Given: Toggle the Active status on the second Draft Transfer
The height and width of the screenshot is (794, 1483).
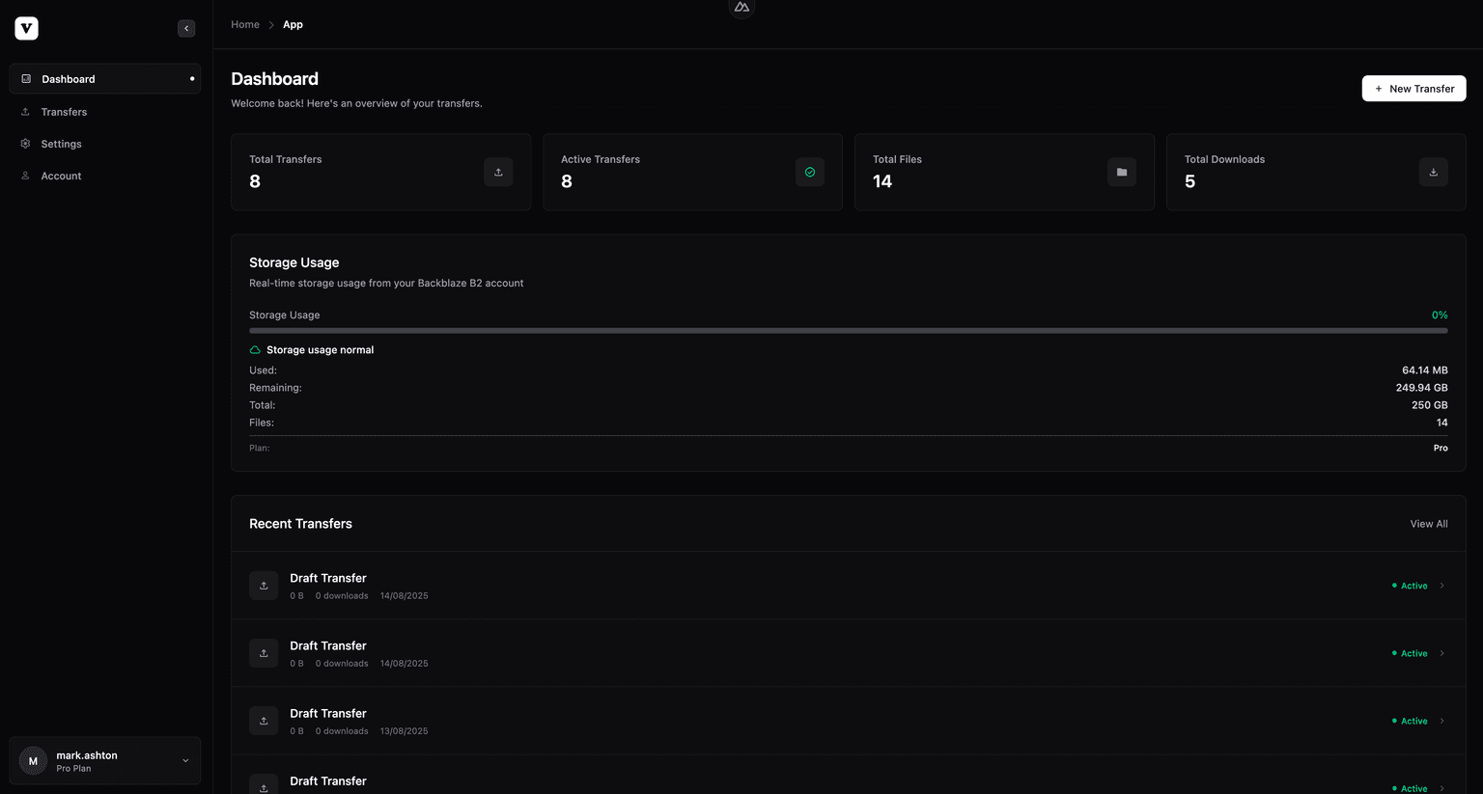Looking at the screenshot, I should [1409, 653].
